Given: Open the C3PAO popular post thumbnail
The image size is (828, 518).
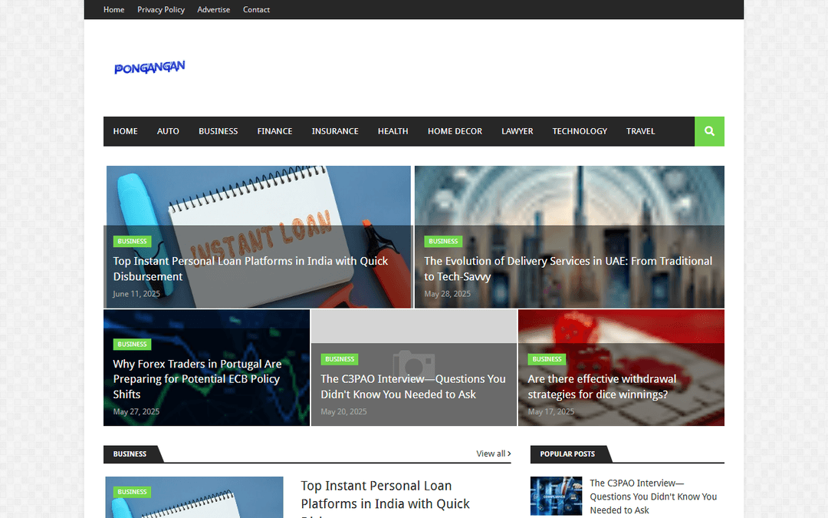Looking at the screenshot, I should (x=556, y=496).
